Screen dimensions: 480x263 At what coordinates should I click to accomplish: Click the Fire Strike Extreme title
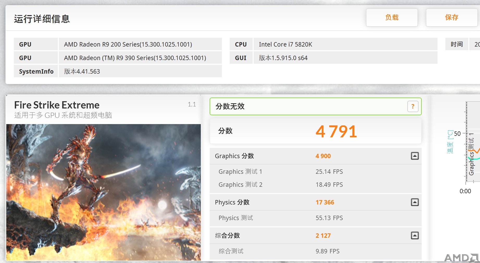[57, 105]
